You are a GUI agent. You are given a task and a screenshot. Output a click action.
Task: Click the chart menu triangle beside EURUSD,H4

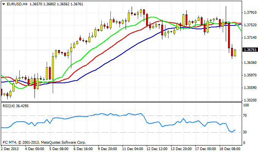pos(4,4)
